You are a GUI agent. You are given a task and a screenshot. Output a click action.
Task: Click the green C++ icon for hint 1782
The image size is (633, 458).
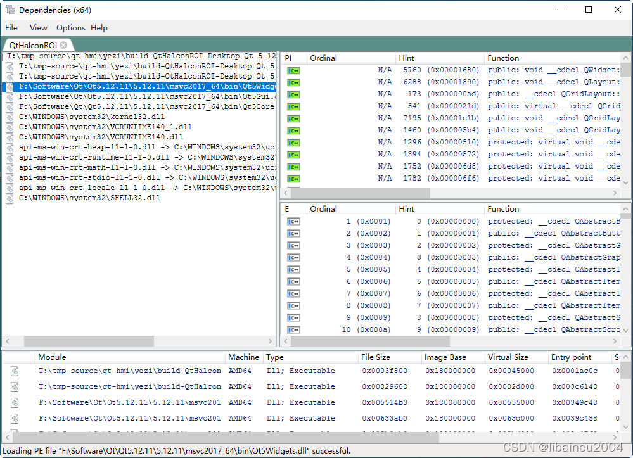click(x=293, y=179)
